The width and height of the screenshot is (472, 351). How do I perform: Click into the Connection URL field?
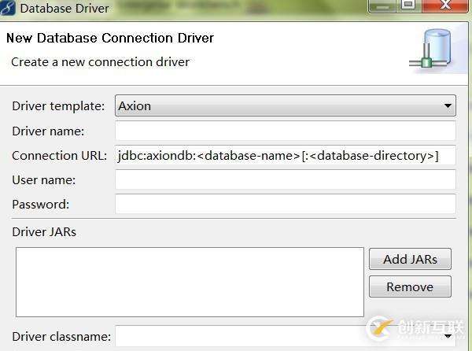(x=286, y=155)
